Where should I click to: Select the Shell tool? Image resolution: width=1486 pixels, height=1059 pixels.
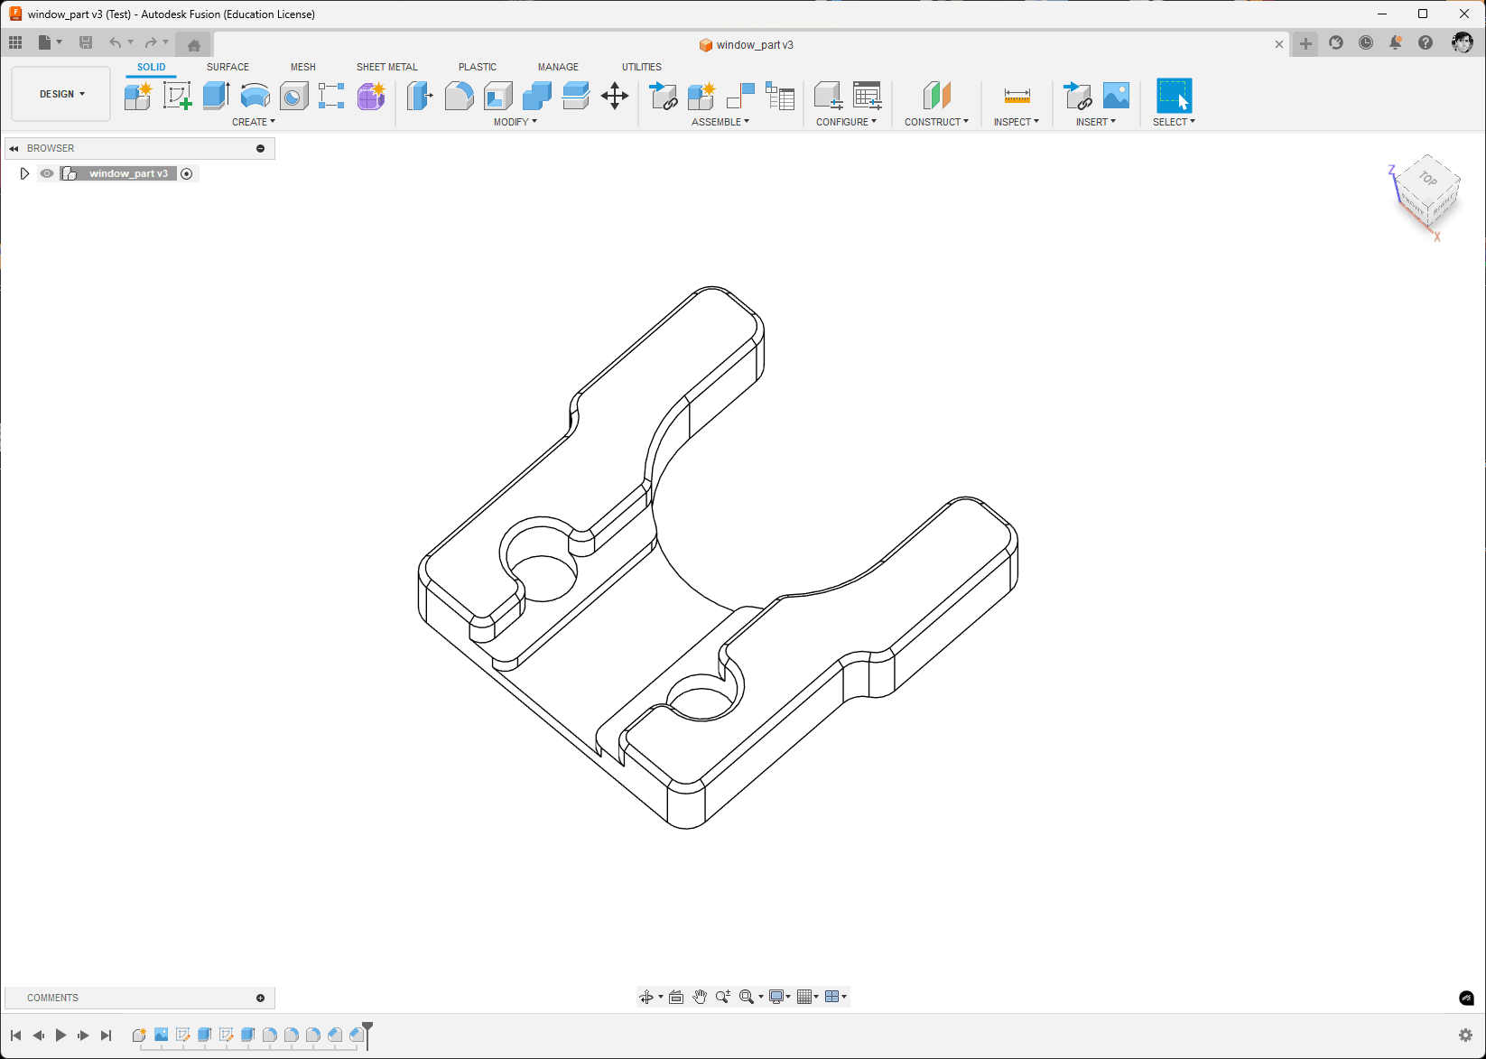point(497,96)
